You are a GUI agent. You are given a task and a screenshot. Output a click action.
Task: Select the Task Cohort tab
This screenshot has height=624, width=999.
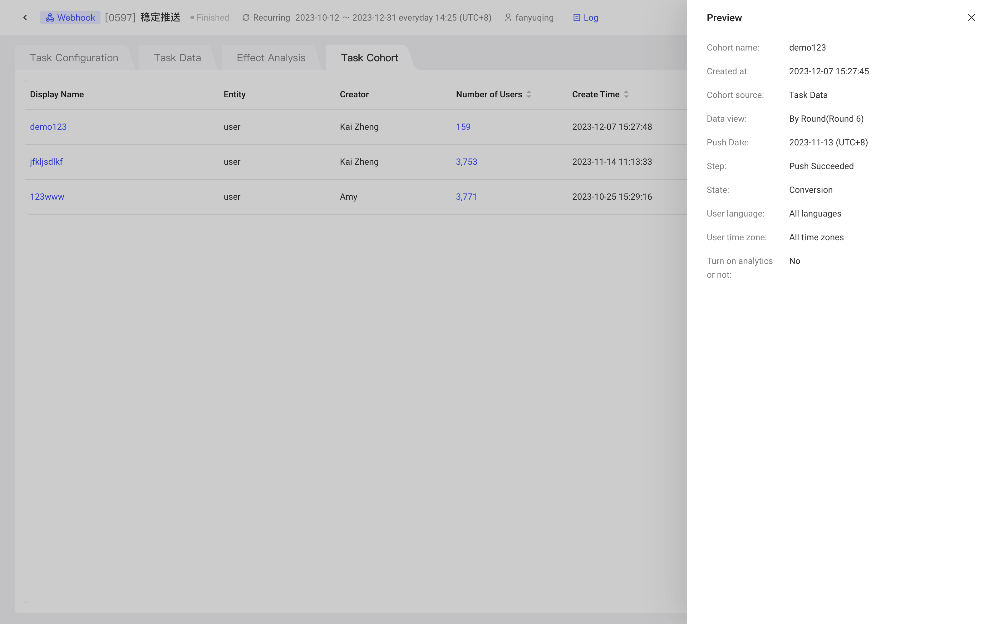369,57
